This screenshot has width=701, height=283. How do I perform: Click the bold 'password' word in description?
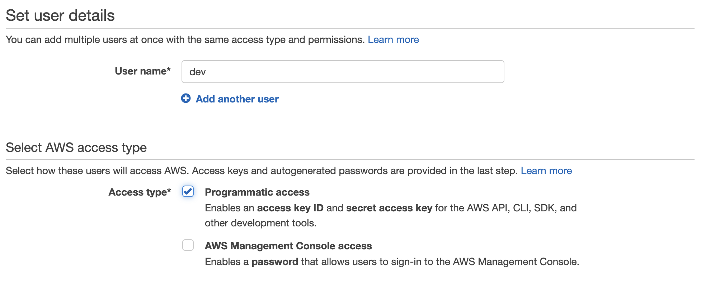(274, 262)
